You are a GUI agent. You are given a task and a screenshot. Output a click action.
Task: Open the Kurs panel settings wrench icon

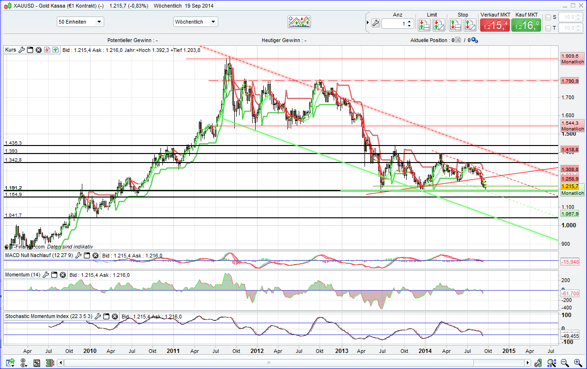(21, 50)
